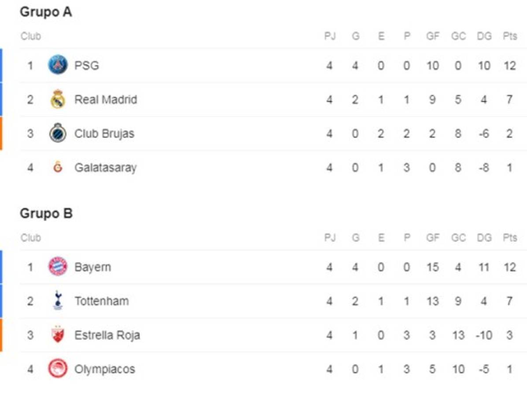This screenshot has width=527, height=396.
Task: Click the Grupo B heading
Action: point(46,214)
